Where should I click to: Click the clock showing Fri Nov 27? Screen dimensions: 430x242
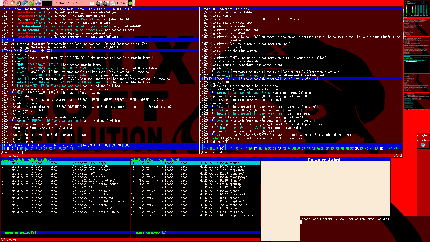[69, 3]
